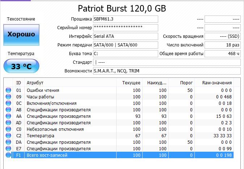Click the Интерфейс field Serial ATA
Screen dimensions: 244x169
tap(125, 36)
